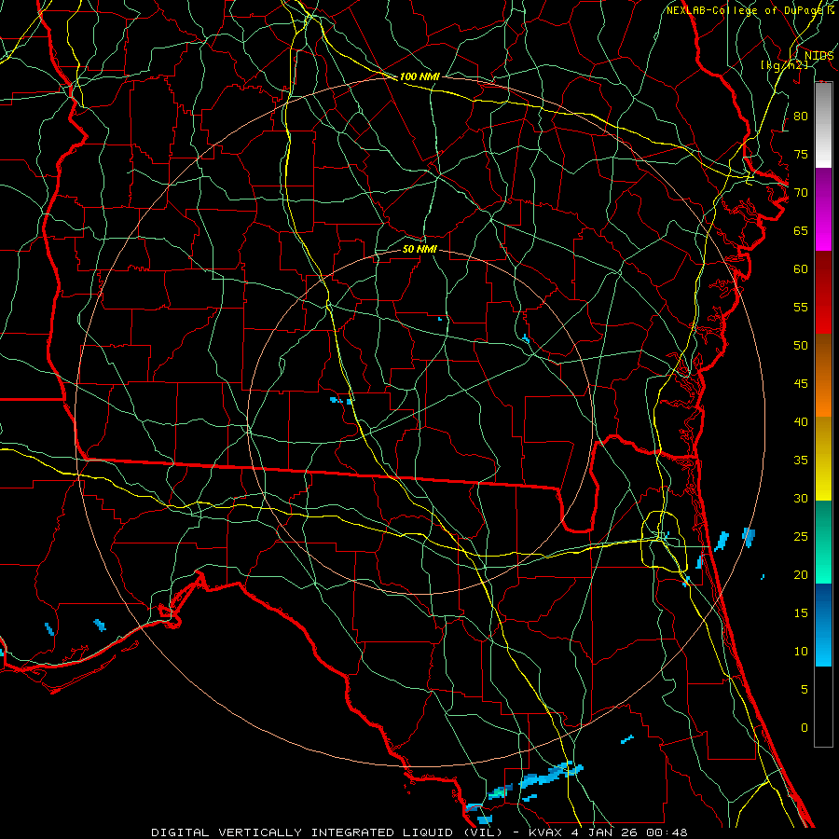The image size is (839, 839).
Task: Select the red segment of the color scale
Action: [823, 293]
